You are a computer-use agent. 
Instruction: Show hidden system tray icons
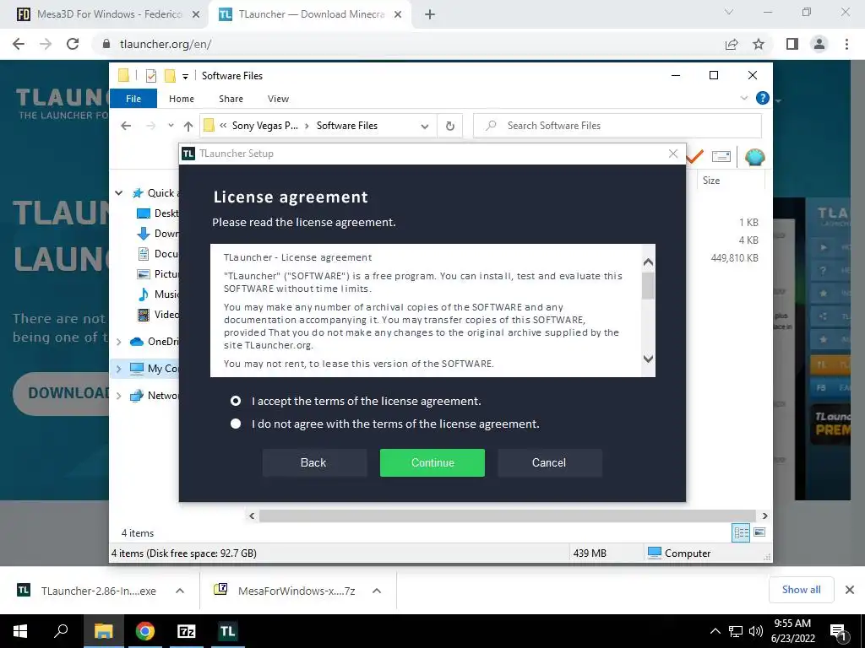coord(715,631)
